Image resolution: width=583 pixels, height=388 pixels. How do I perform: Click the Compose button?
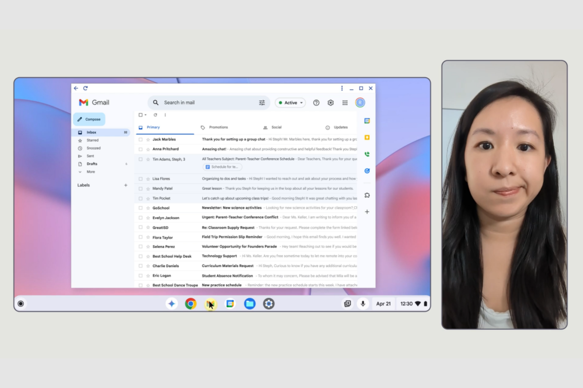point(89,119)
